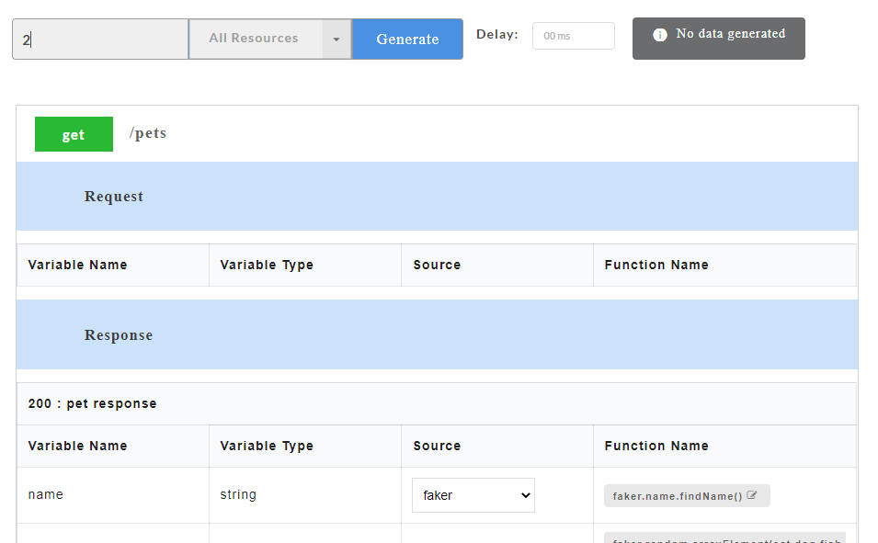Screen dimensions: 878x543
Task: Click the 'name' variable cell
Action: point(45,494)
